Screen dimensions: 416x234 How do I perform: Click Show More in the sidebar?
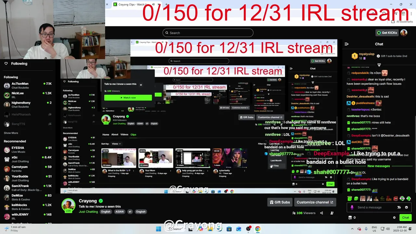11,133
